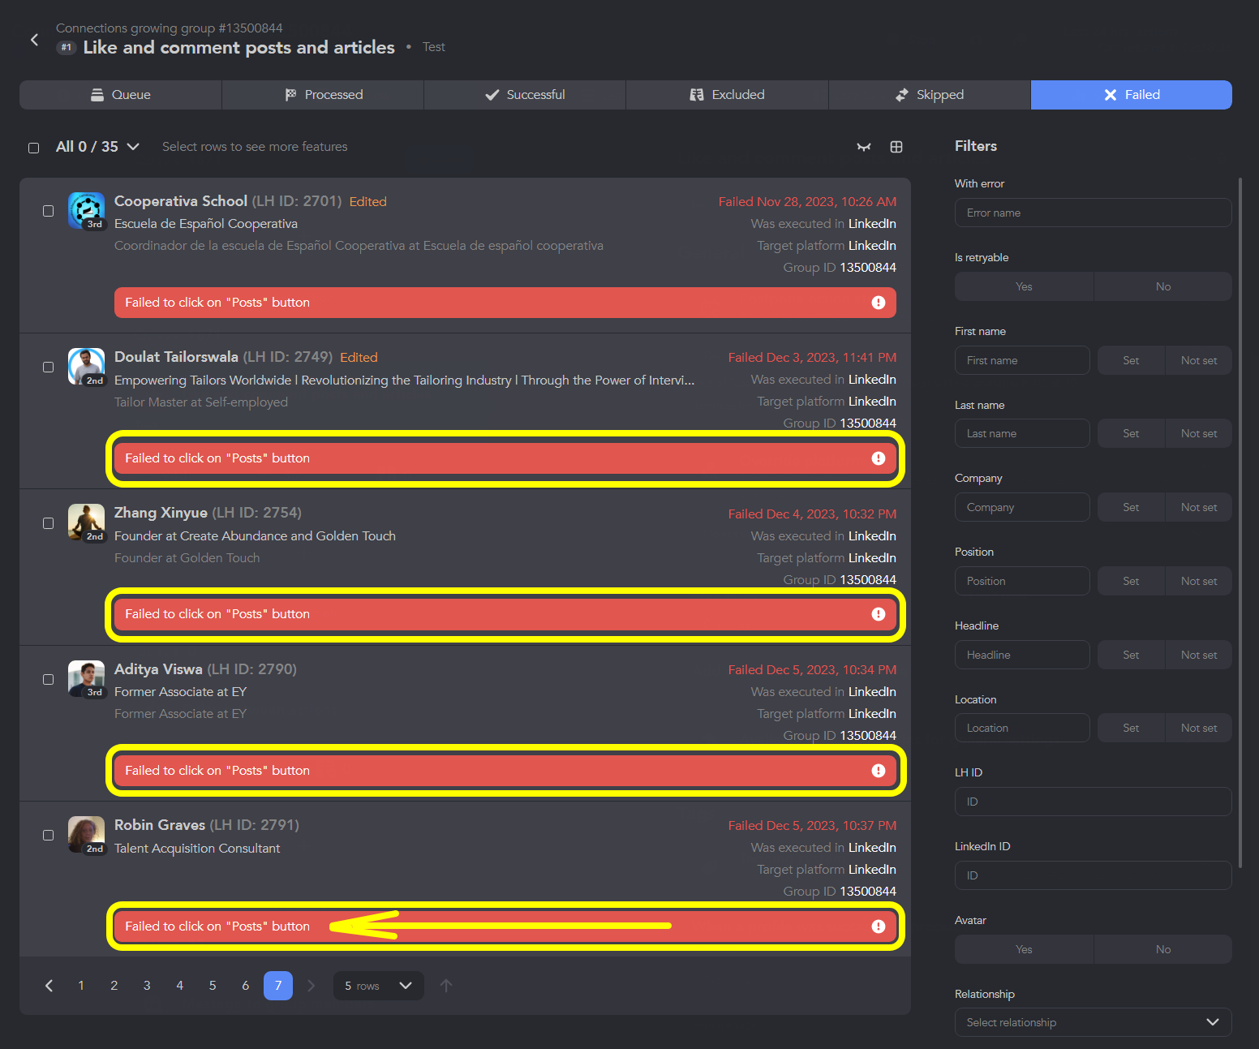Open the 5 rows per page dropdown

point(378,986)
